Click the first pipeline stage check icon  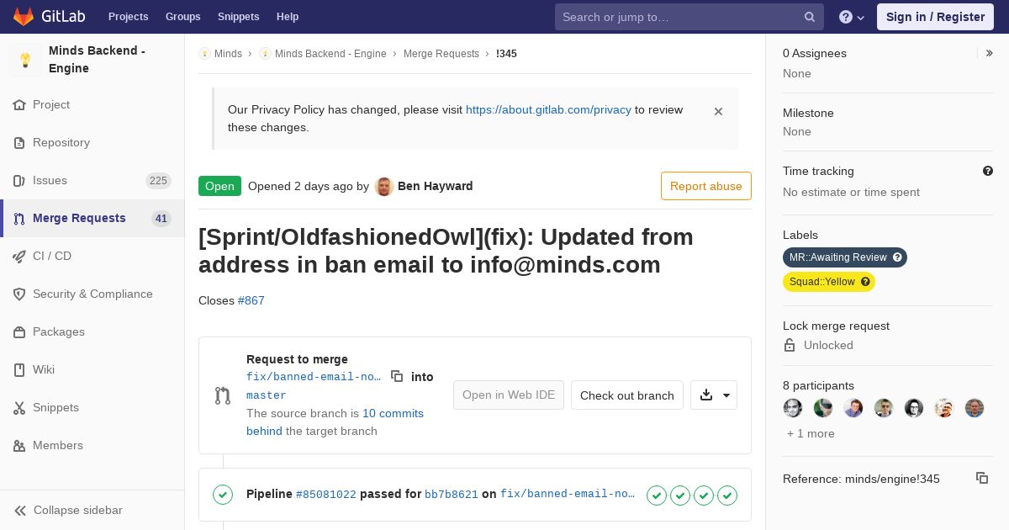point(657,496)
